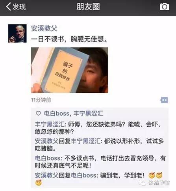Tap 电白boss name in third comment

point(48,158)
